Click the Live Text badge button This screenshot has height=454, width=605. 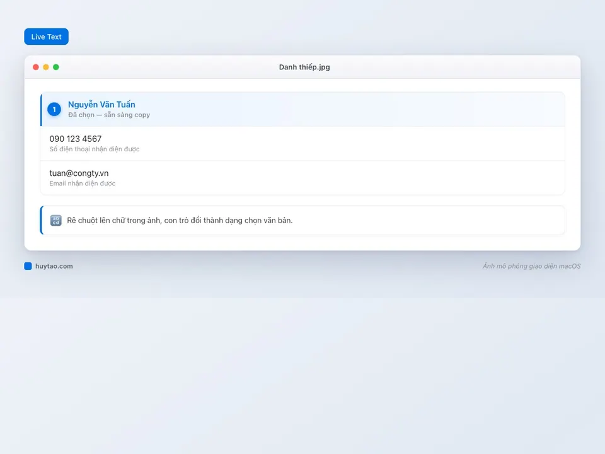point(46,37)
